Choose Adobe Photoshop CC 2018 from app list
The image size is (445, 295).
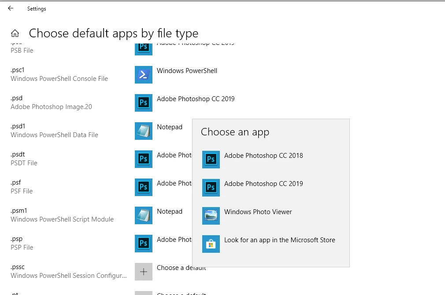coord(263,156)
